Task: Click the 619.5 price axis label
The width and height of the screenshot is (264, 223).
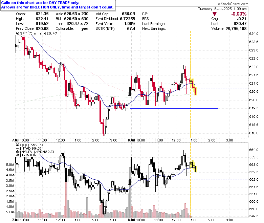Action: tap(254, 108)
